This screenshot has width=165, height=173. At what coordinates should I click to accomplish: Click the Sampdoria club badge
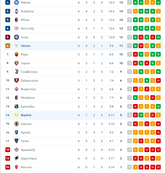pyautogui.click(x=16, y=158)
